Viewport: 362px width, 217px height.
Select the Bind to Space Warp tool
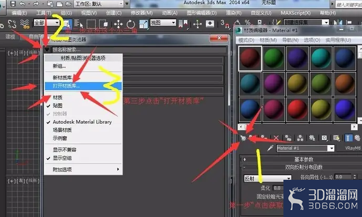[x=25, y=24]
